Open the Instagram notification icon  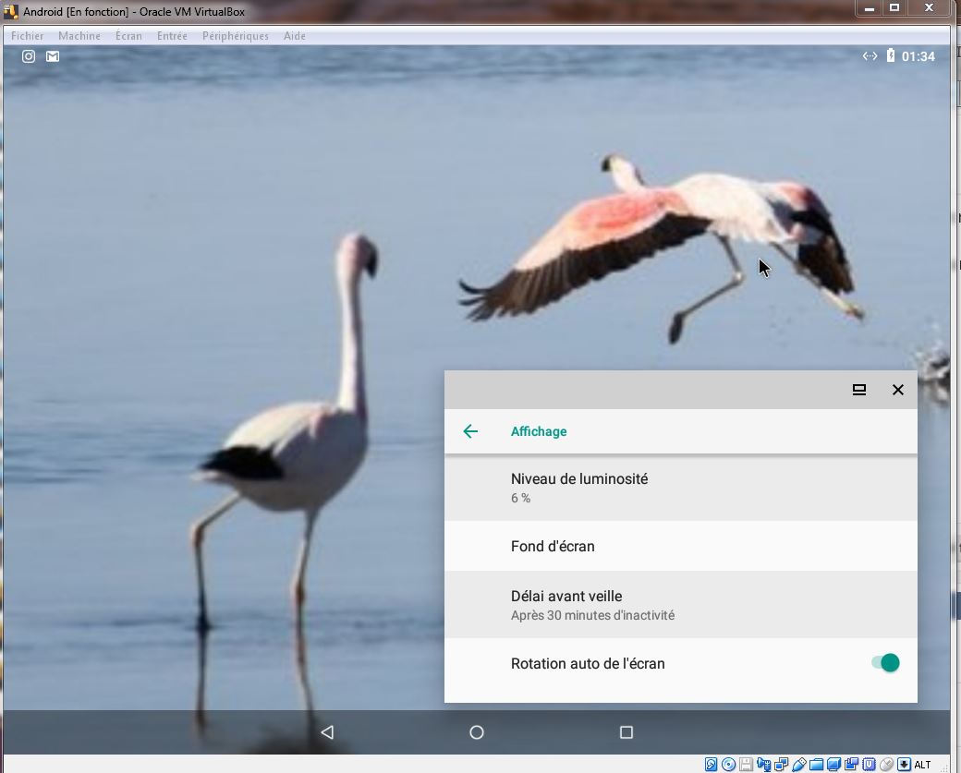[x=29, y=56]
